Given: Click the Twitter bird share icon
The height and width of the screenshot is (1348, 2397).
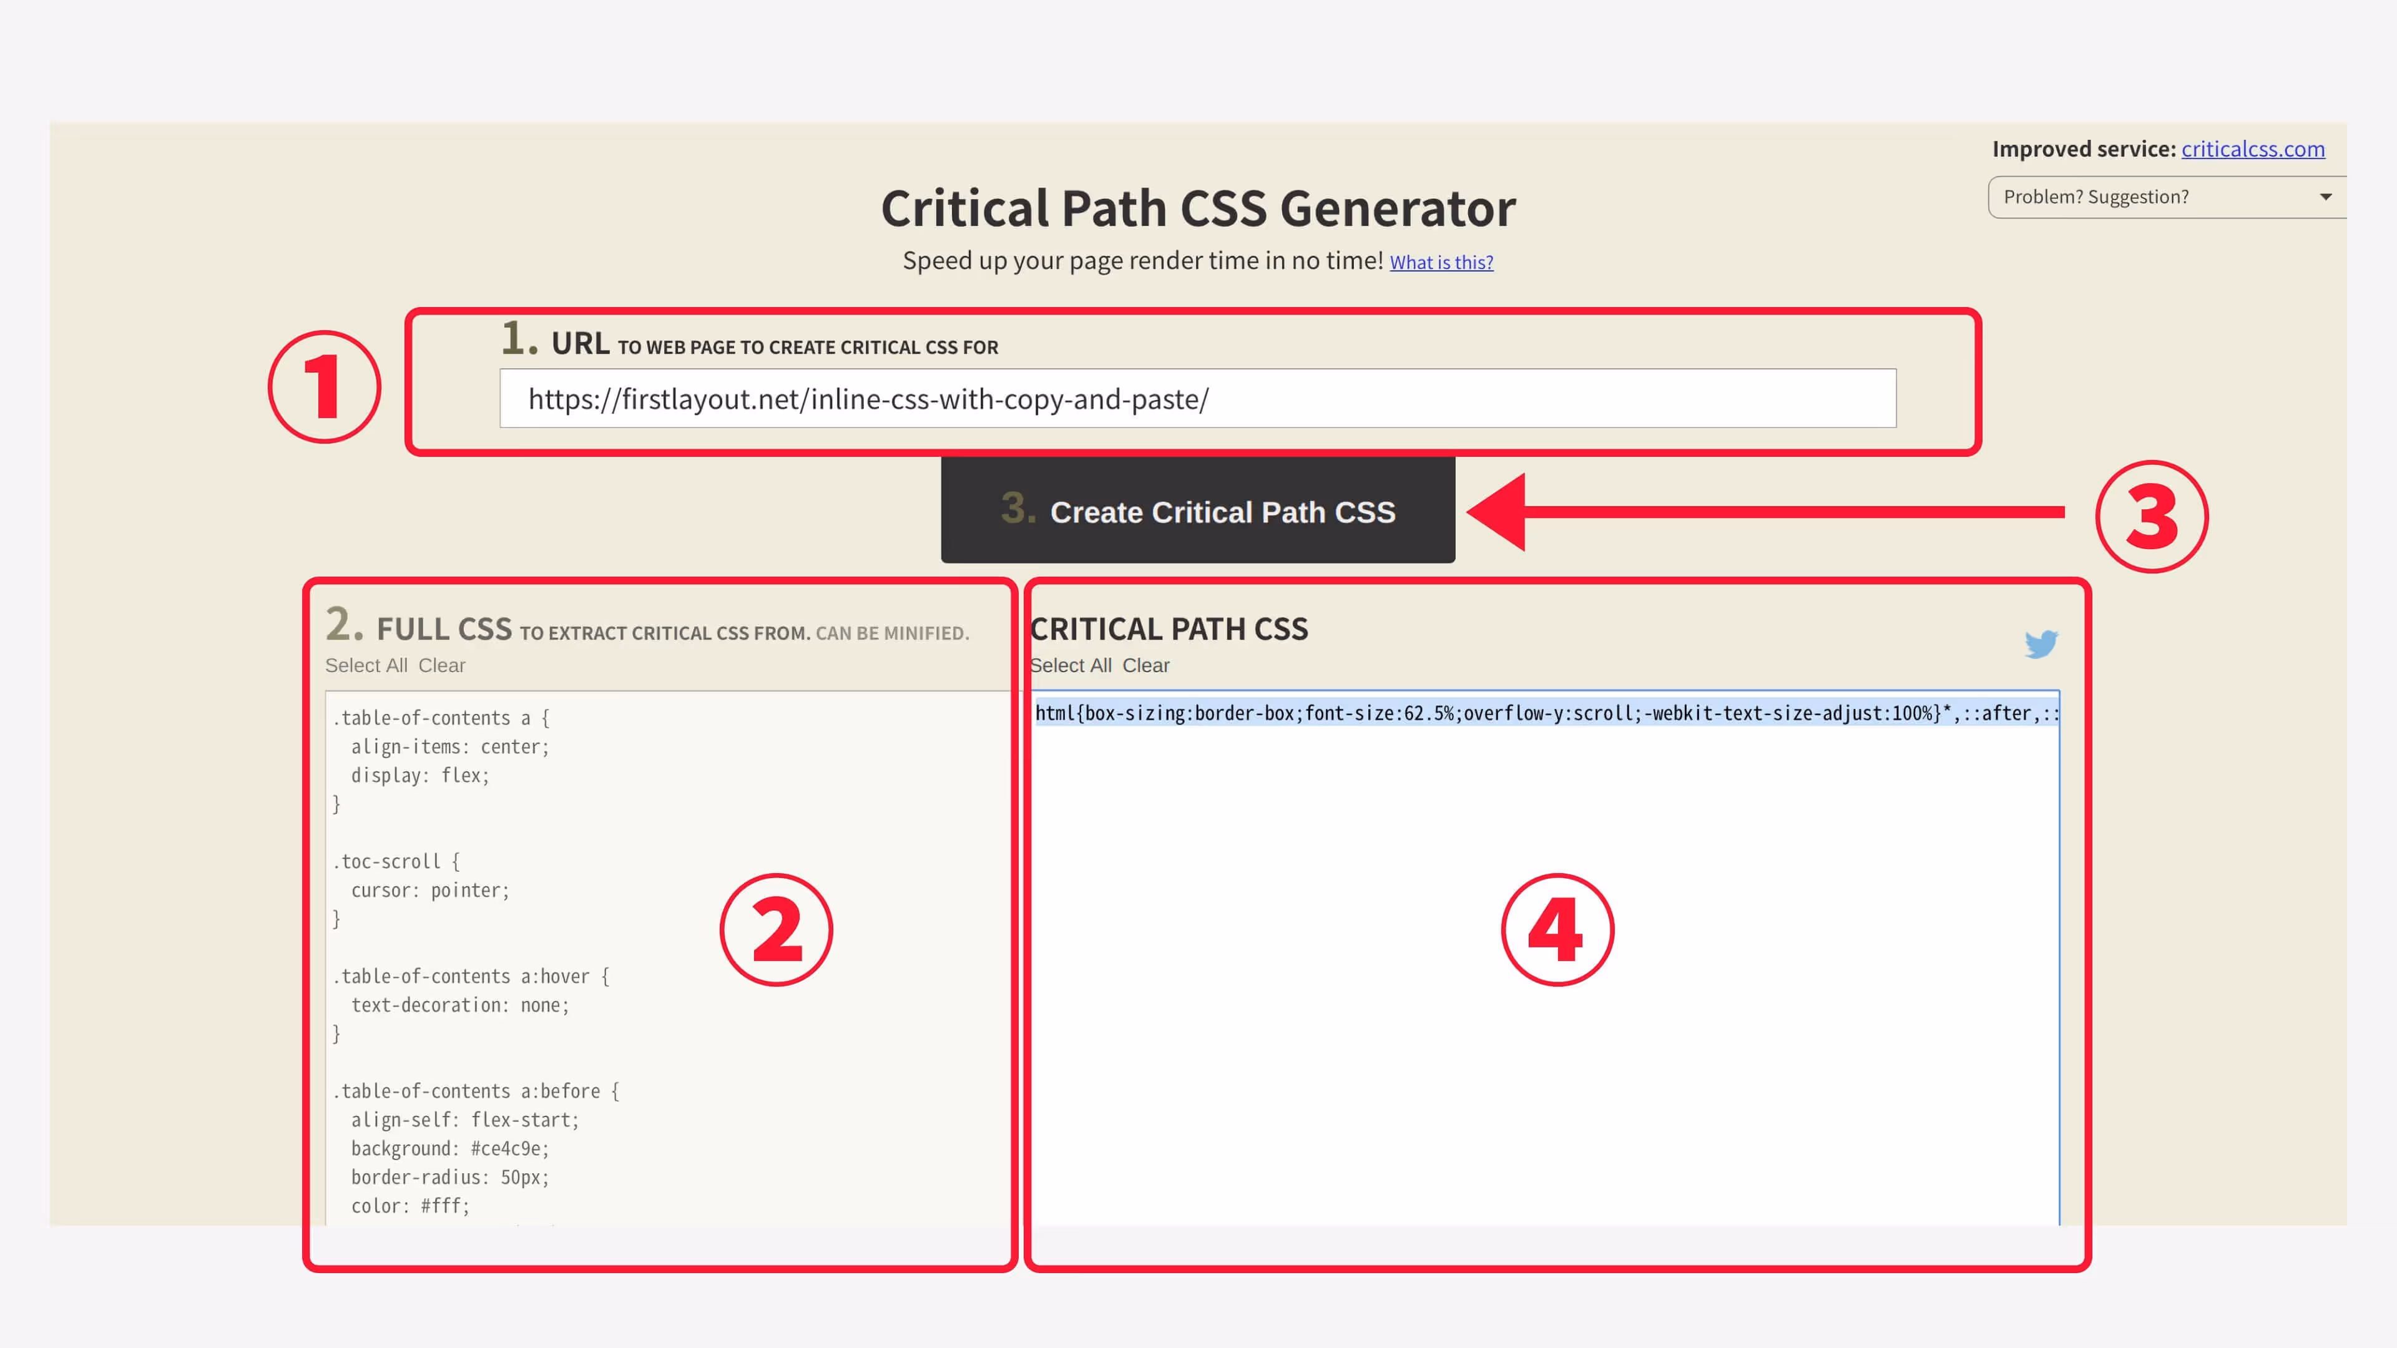Looking at the screenshot, I should [x=2041, y=644].
